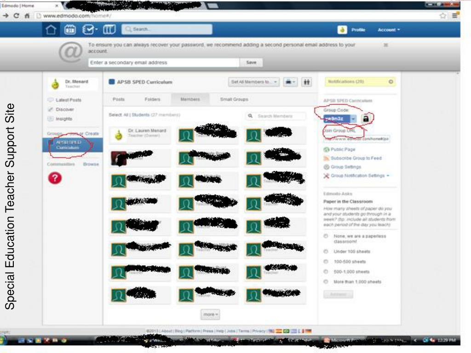Open Dr. Lauren Menard member card

[x=140, y=136]
